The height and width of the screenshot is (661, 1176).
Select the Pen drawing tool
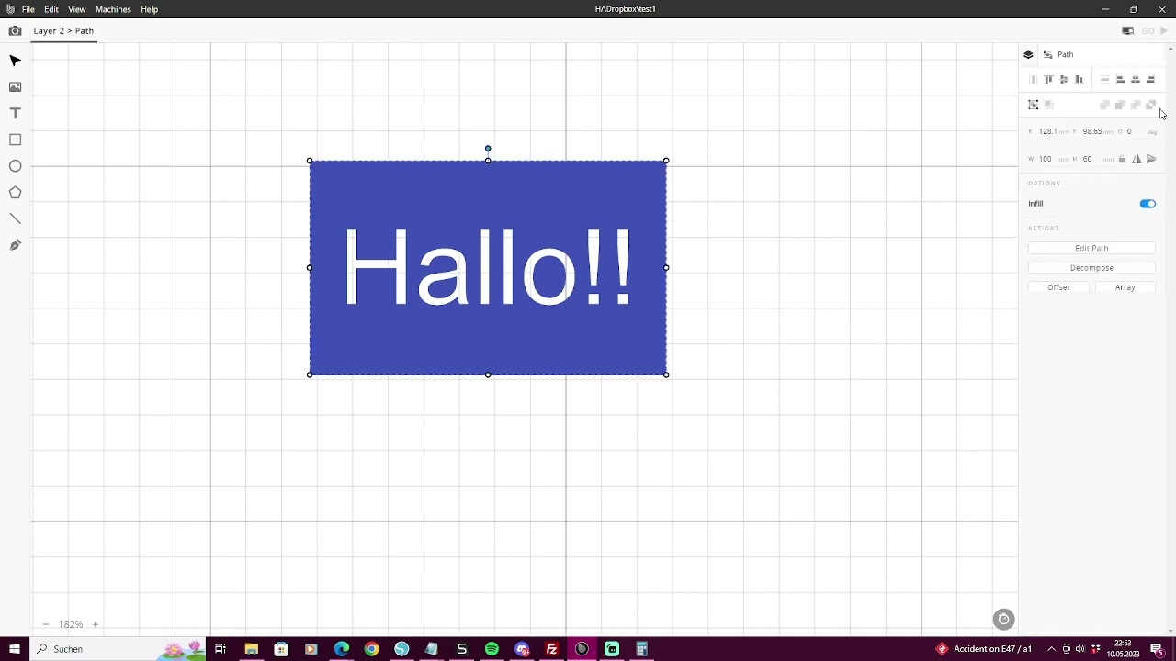click(x=15, y=245)
